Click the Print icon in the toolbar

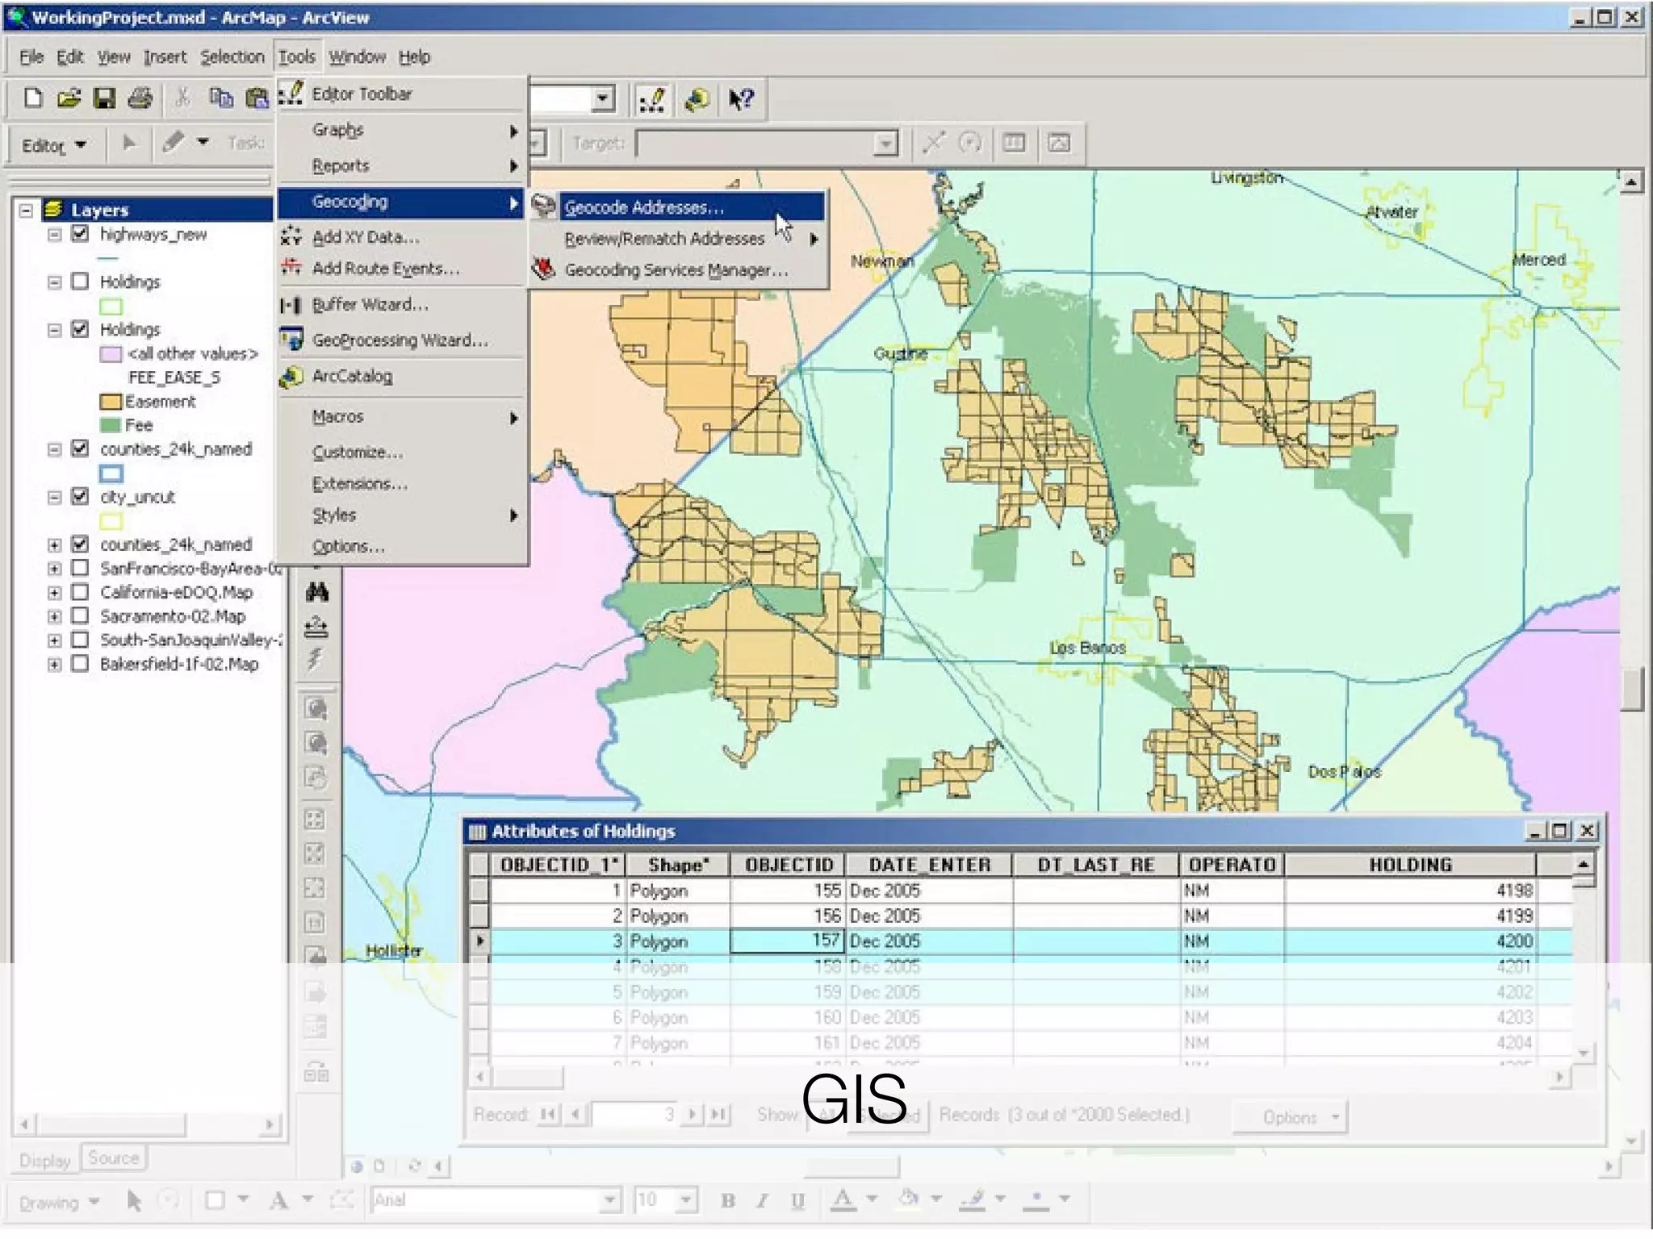click(140, 98)
